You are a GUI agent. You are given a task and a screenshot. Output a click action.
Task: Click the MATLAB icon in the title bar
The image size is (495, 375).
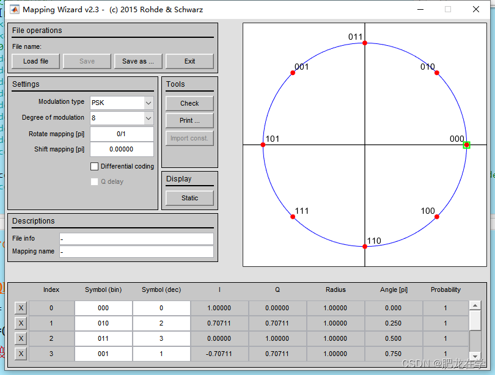click(x=14, y=10)
